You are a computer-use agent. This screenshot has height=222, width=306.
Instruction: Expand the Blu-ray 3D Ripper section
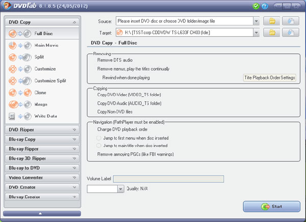pos(42,158)
